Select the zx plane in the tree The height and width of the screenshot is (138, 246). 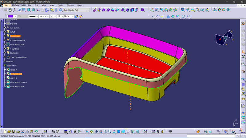14,24
